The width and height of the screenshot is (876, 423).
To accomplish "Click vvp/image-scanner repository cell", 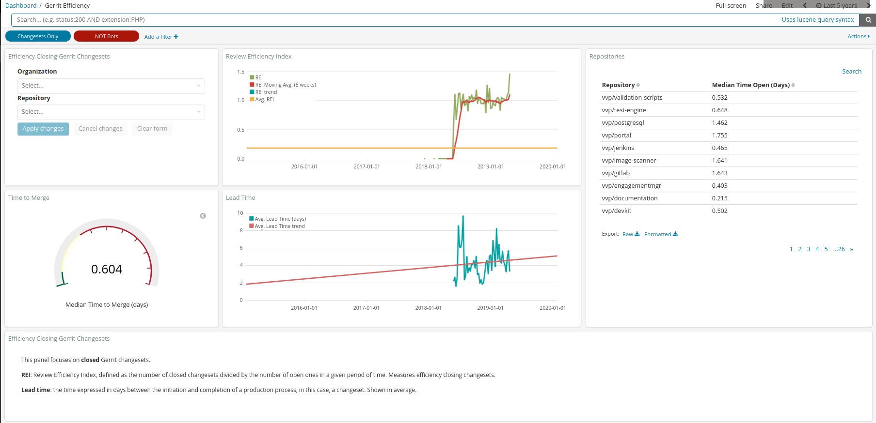I will pyautogui.click(x=629, y=161).
